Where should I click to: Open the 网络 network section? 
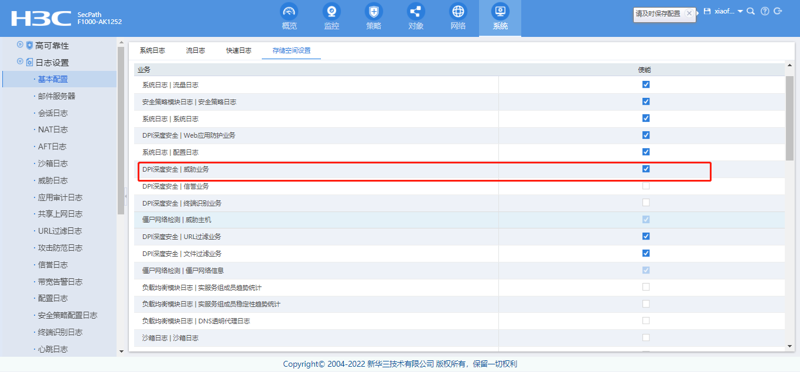pyautogui.click(x=458, y=17)
